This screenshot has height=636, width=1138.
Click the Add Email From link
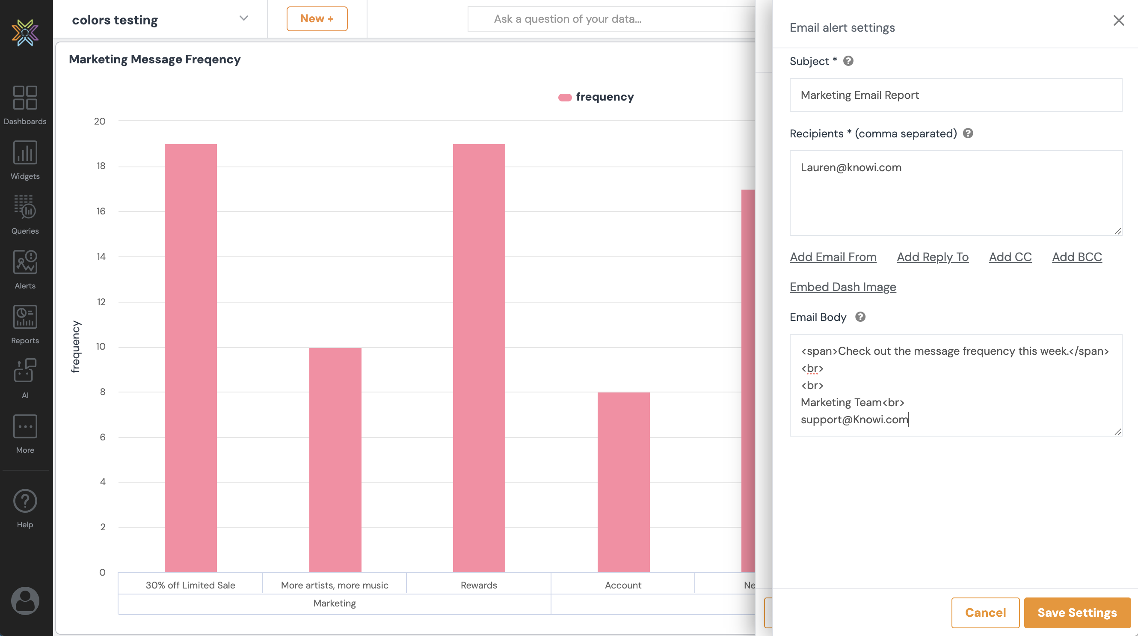(833, 257)
